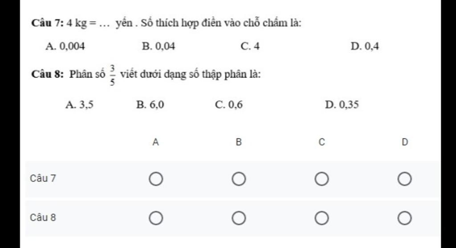
Task: Select option A for Câu 8 row
Action: [156, 218]
